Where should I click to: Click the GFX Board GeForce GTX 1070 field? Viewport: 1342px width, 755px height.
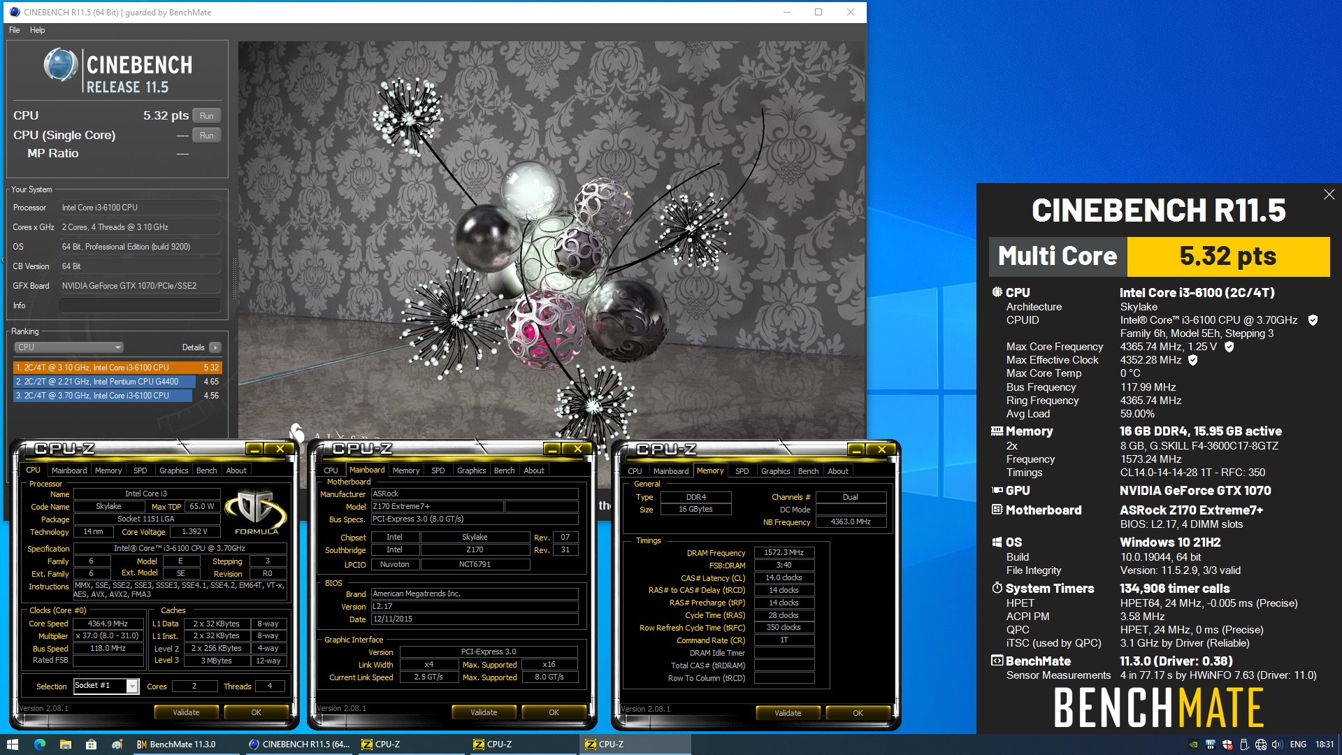(140, 286)
